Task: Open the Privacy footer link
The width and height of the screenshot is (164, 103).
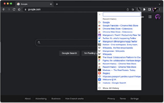Action: 111,99
